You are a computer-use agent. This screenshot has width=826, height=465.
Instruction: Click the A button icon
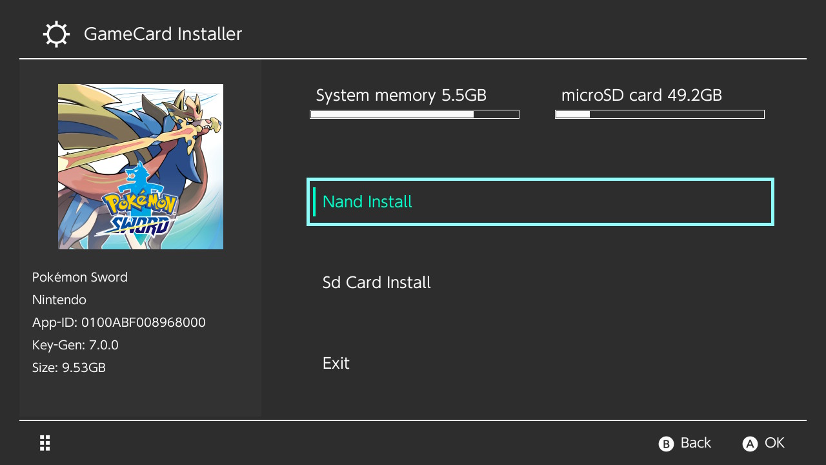click(x=750, y=444)
